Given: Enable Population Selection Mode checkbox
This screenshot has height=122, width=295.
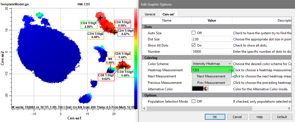Looking at the screenshot, I should (x=194, y=102).
